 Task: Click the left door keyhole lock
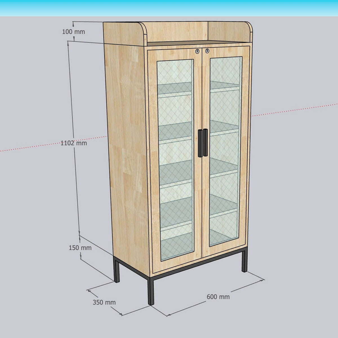tap(197, 51)
